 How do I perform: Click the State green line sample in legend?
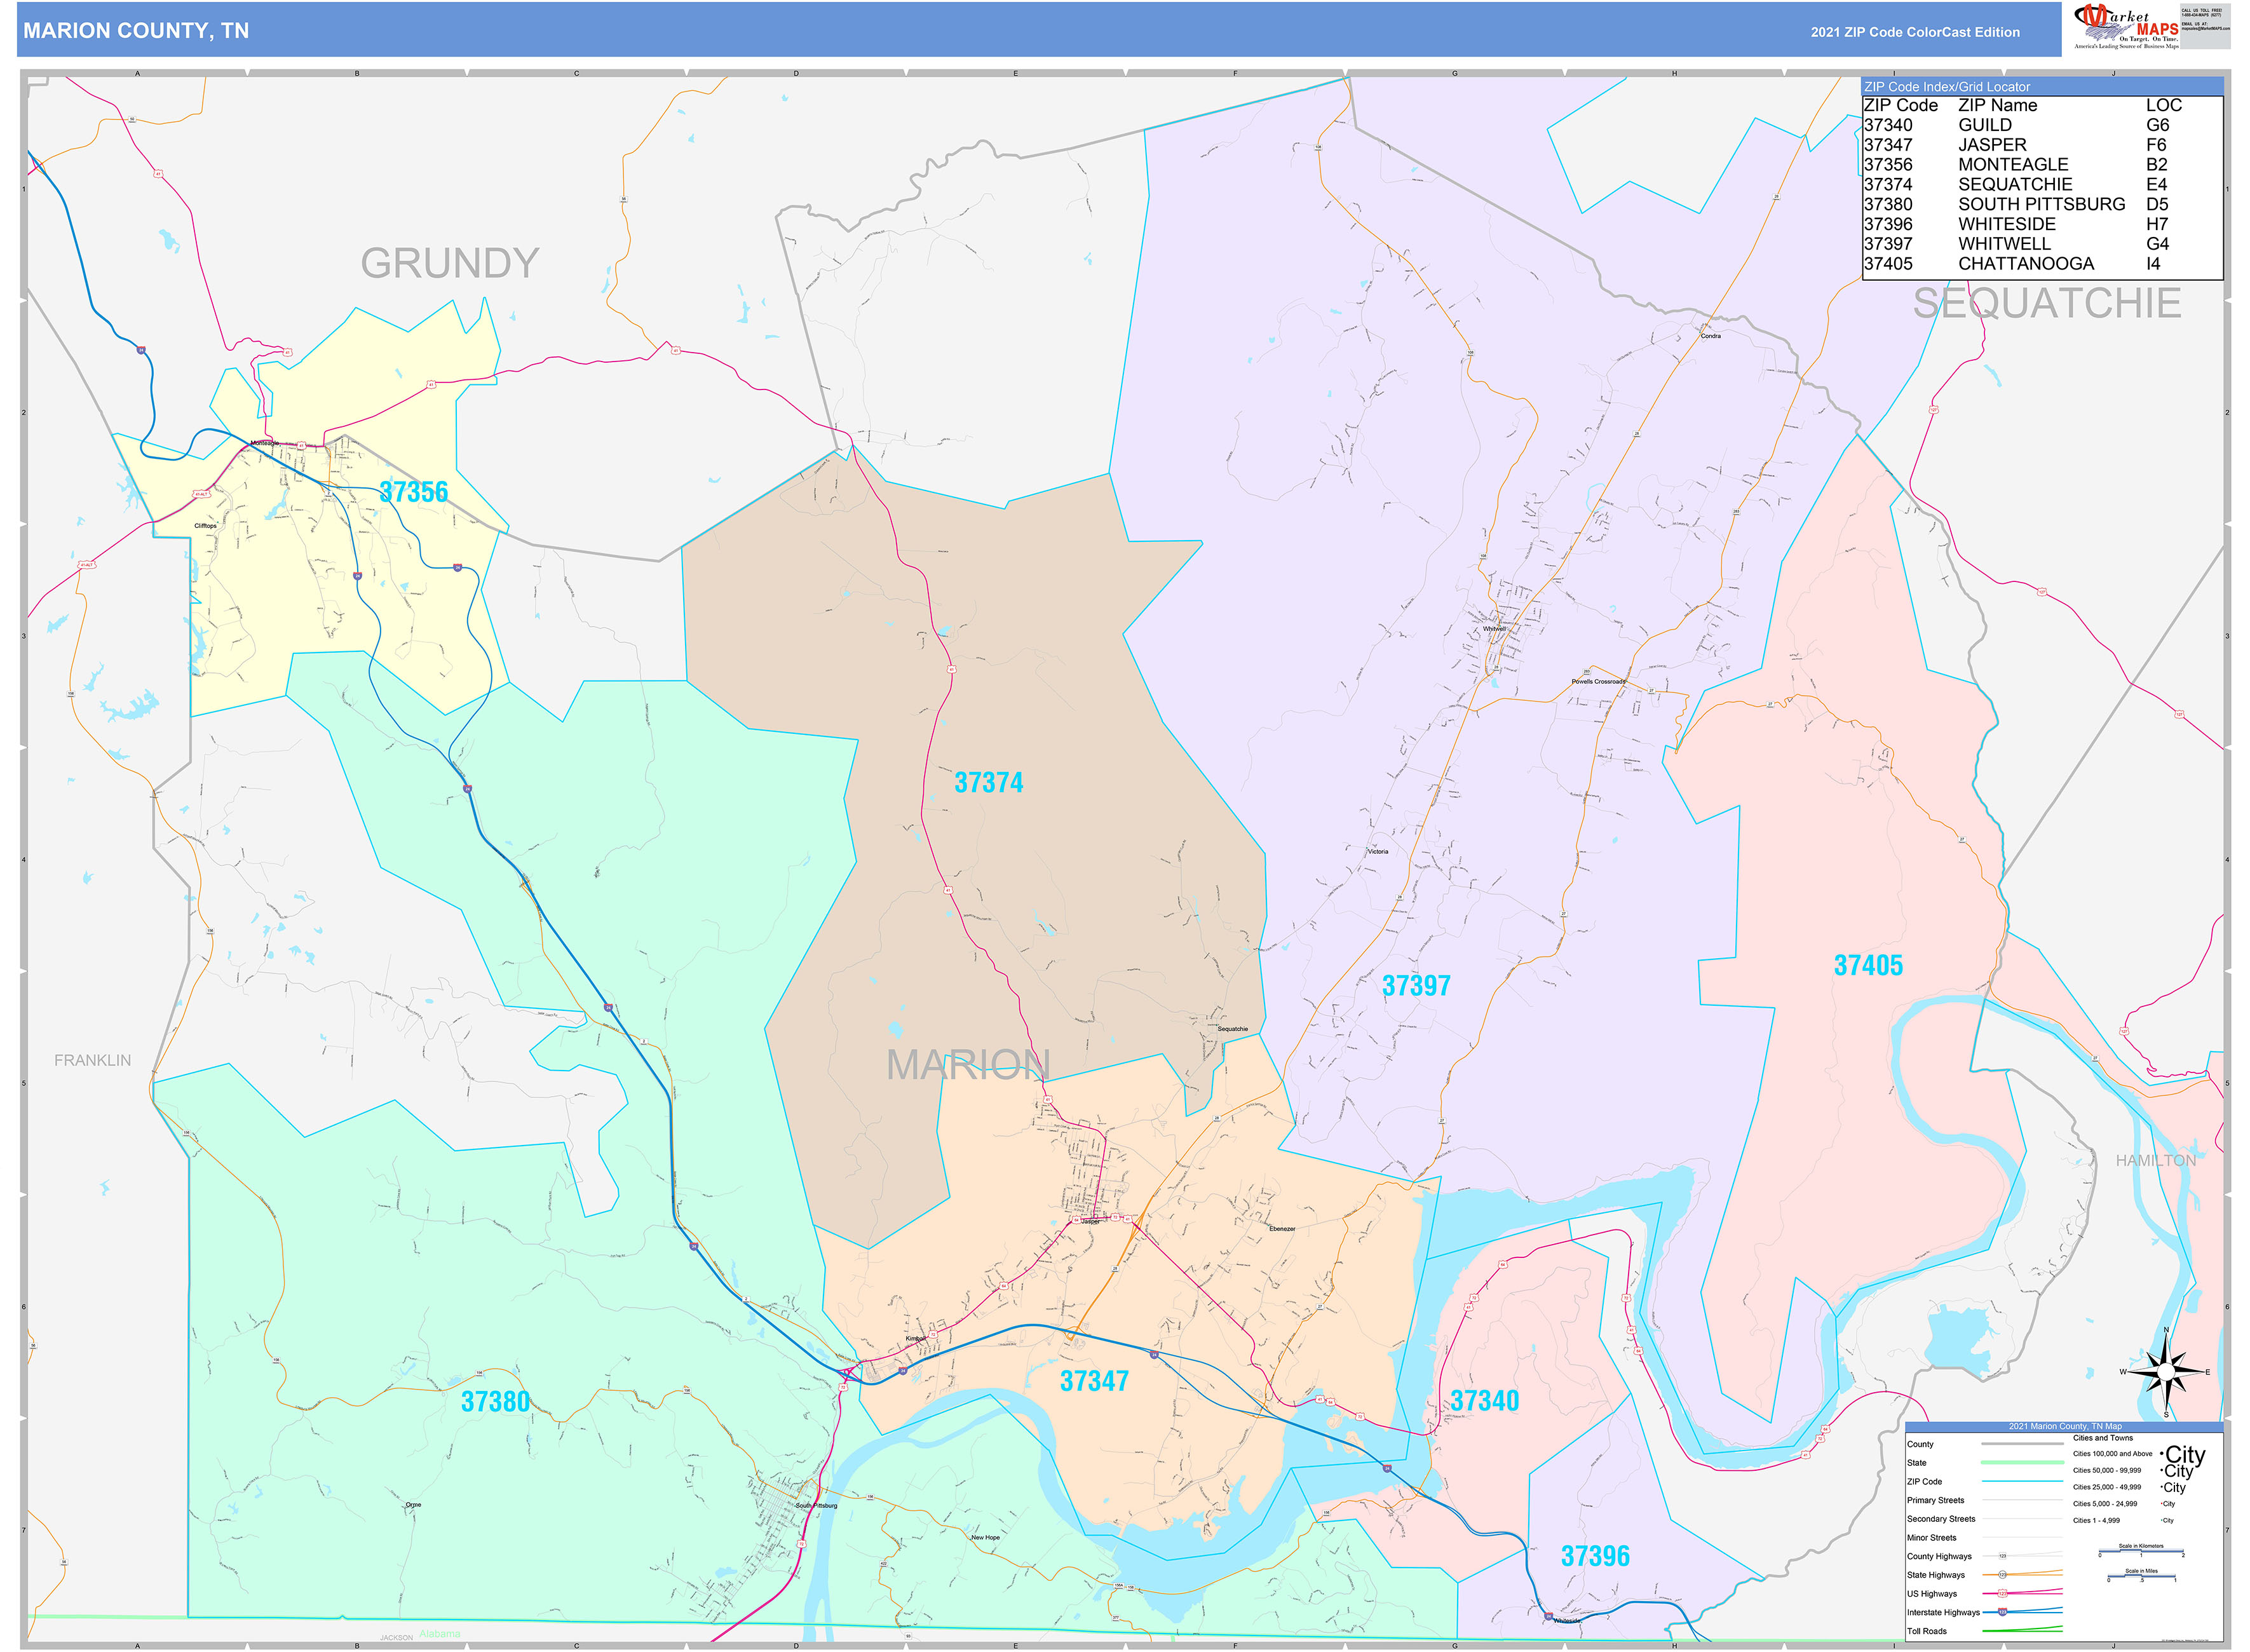2021,1463
